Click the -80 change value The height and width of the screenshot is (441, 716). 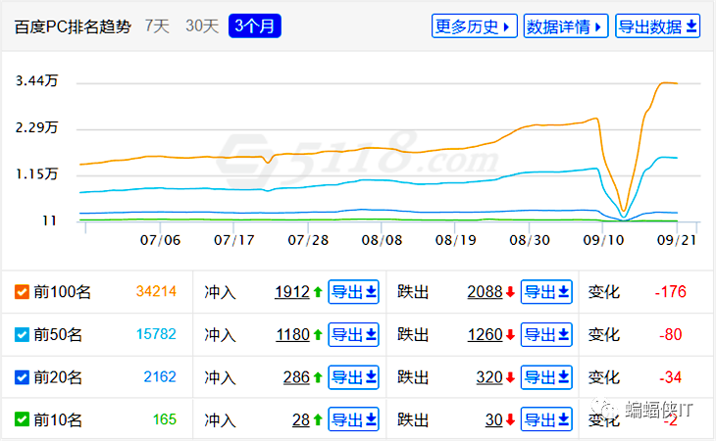pos(670,334)
